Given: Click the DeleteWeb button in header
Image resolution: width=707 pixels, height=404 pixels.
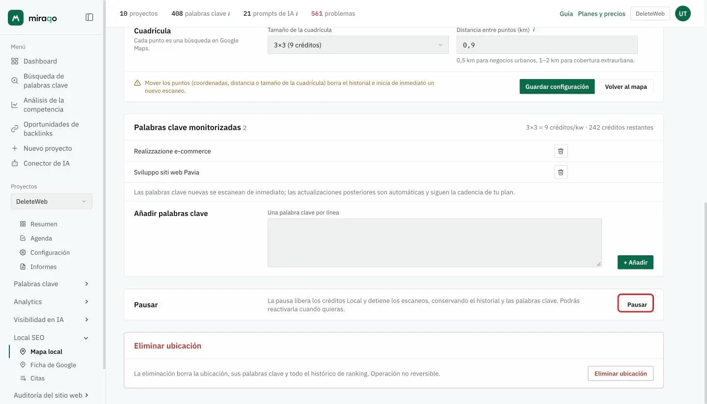Looking at the screenshot, I should 650,14.
